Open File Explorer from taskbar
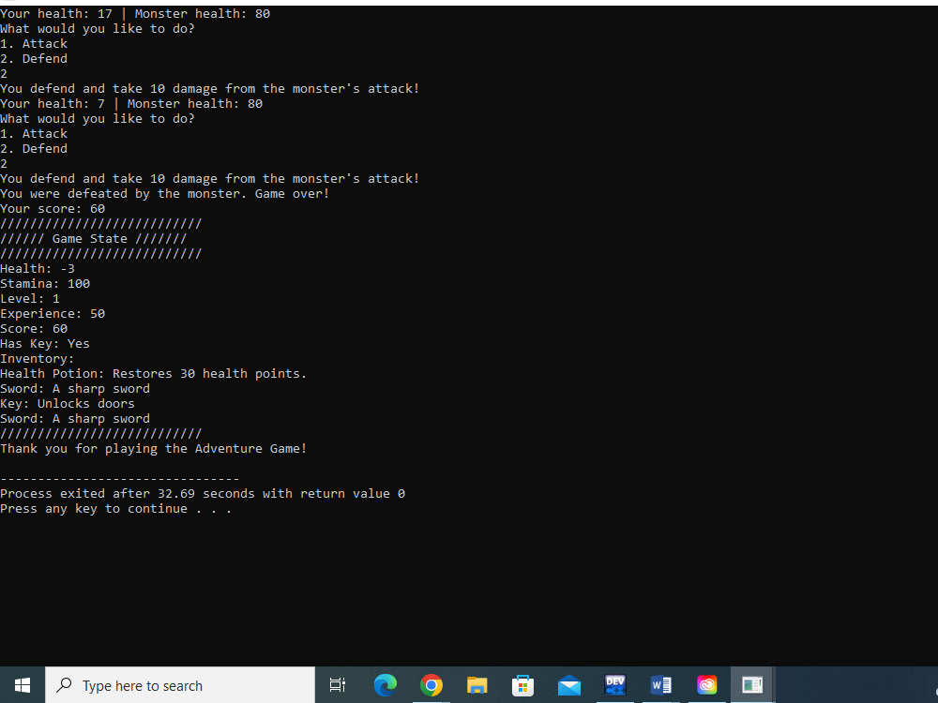The height and width of the screenshot is (703, 938). tap(477, 685)
